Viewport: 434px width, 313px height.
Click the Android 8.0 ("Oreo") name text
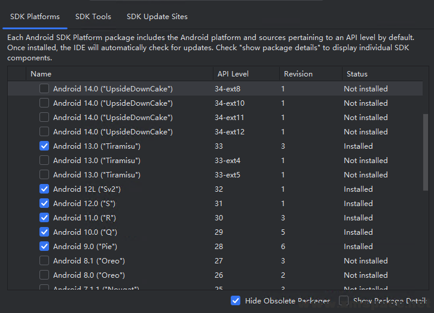click(x=89, y=275)
